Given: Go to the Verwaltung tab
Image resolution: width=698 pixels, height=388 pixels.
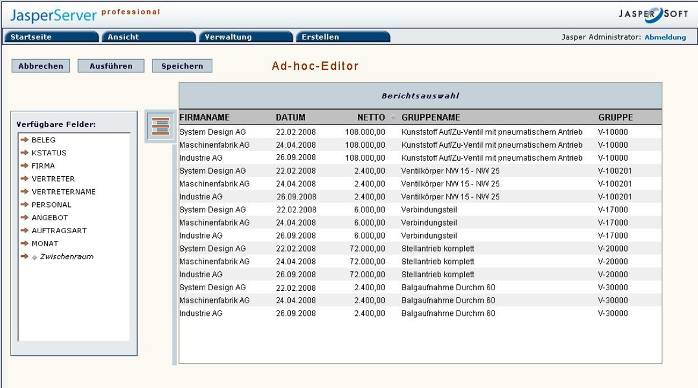Looking at the screenshot, I should [x=246, y=37].
